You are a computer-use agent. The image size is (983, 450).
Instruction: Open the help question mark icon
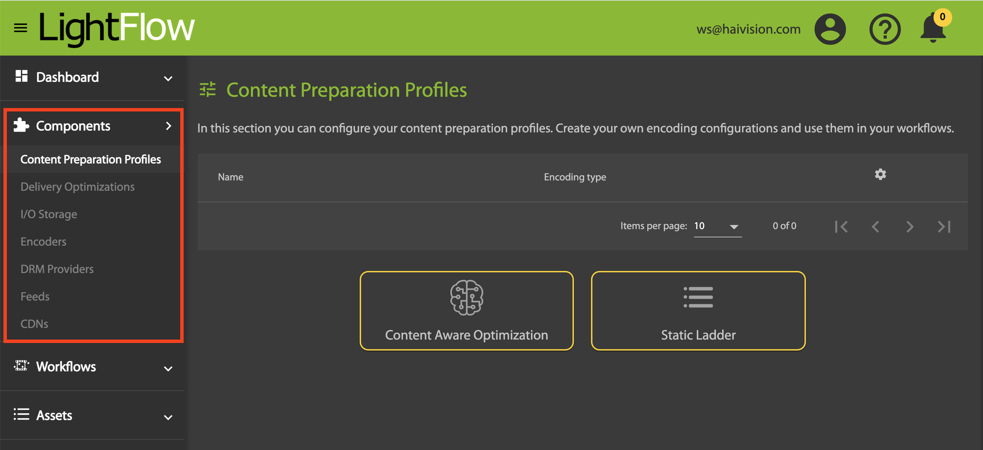[884, 29]
